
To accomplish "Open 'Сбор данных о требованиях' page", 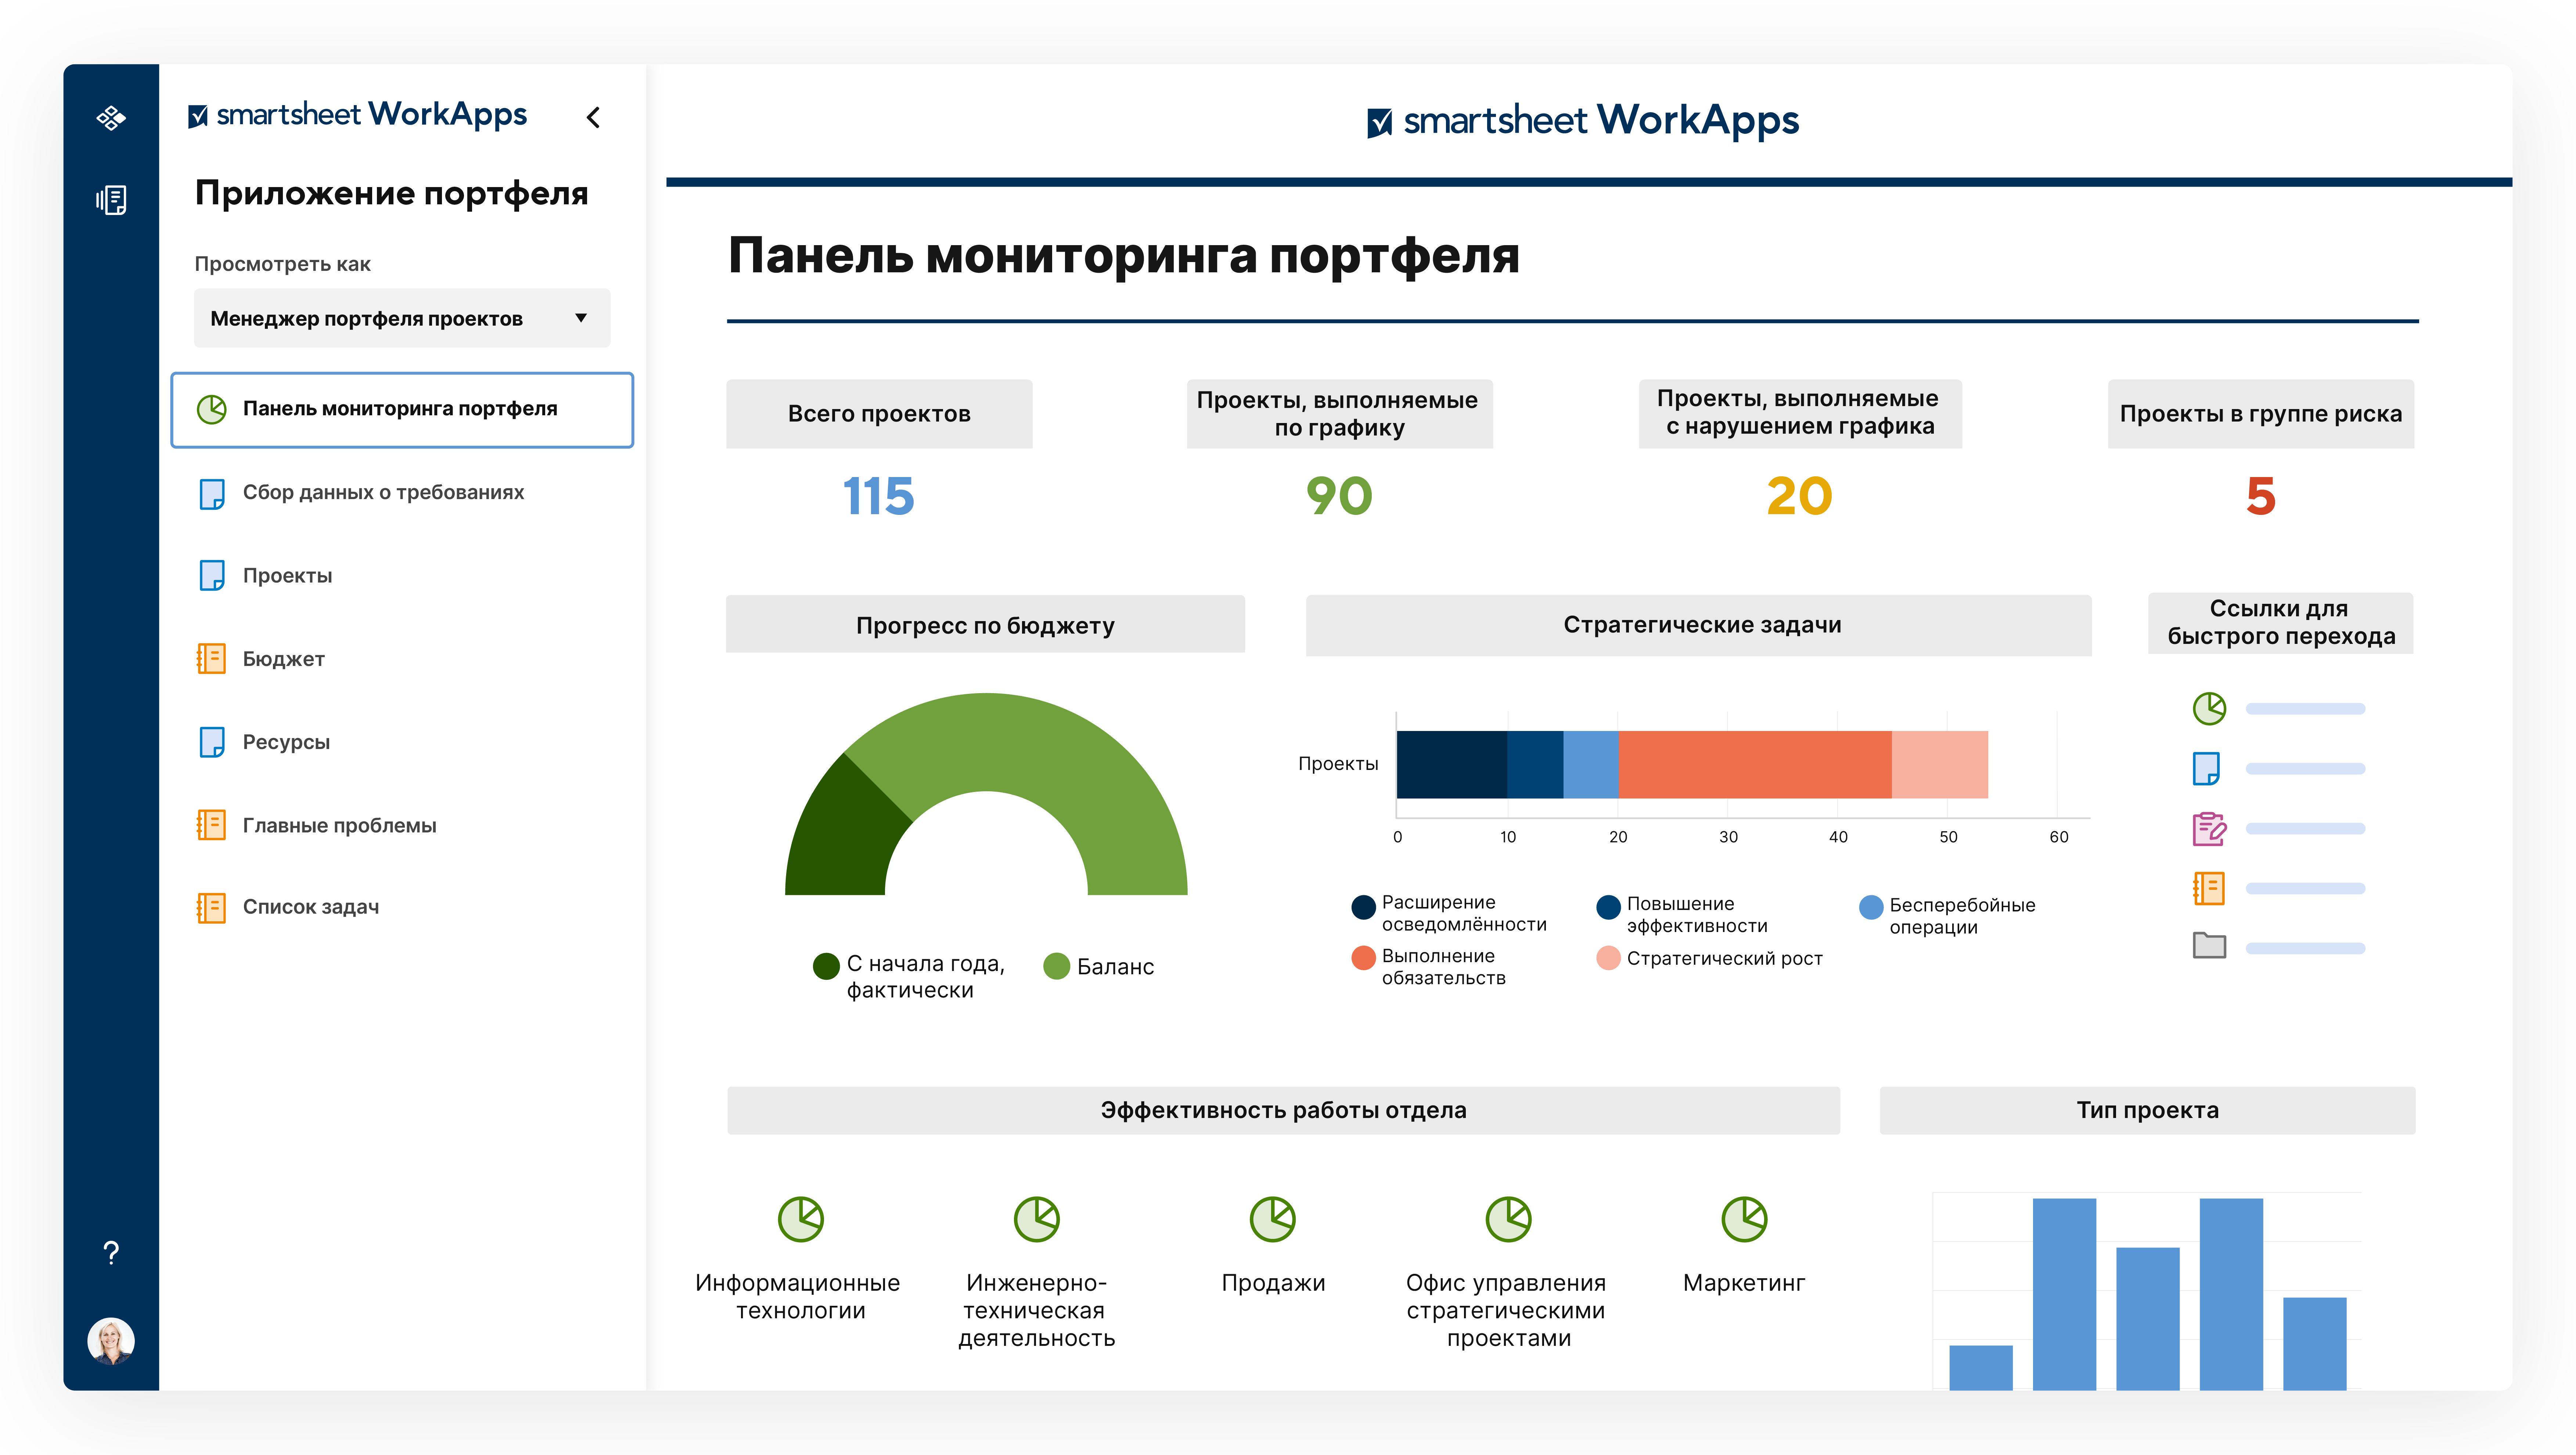I will coord(383,492).
